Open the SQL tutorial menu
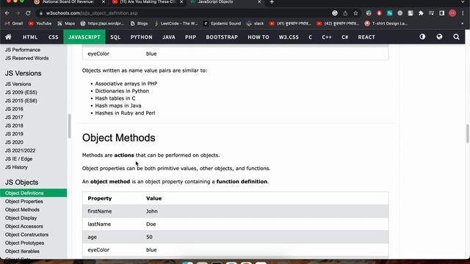This screenshot has width=470, height=264. point(115,37)
